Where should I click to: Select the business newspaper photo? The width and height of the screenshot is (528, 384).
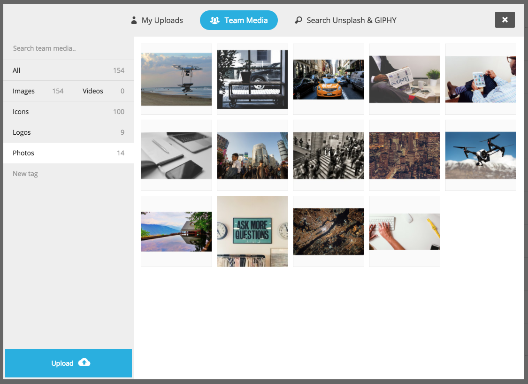tap(405, 79)
